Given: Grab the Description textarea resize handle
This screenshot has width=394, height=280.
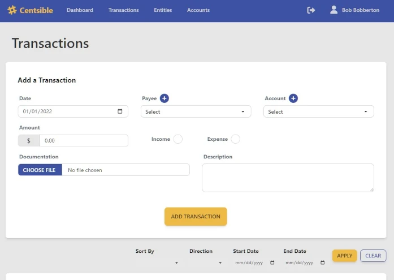Looking at the screenshot, I should [371, 189].
